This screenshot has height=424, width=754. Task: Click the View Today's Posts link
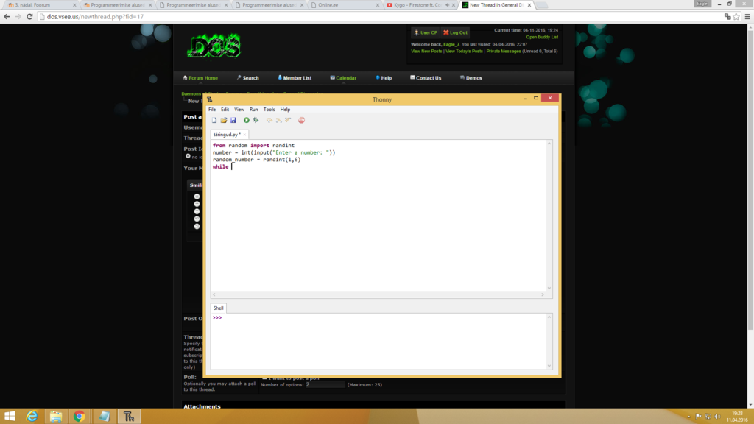tap(464, 51)
